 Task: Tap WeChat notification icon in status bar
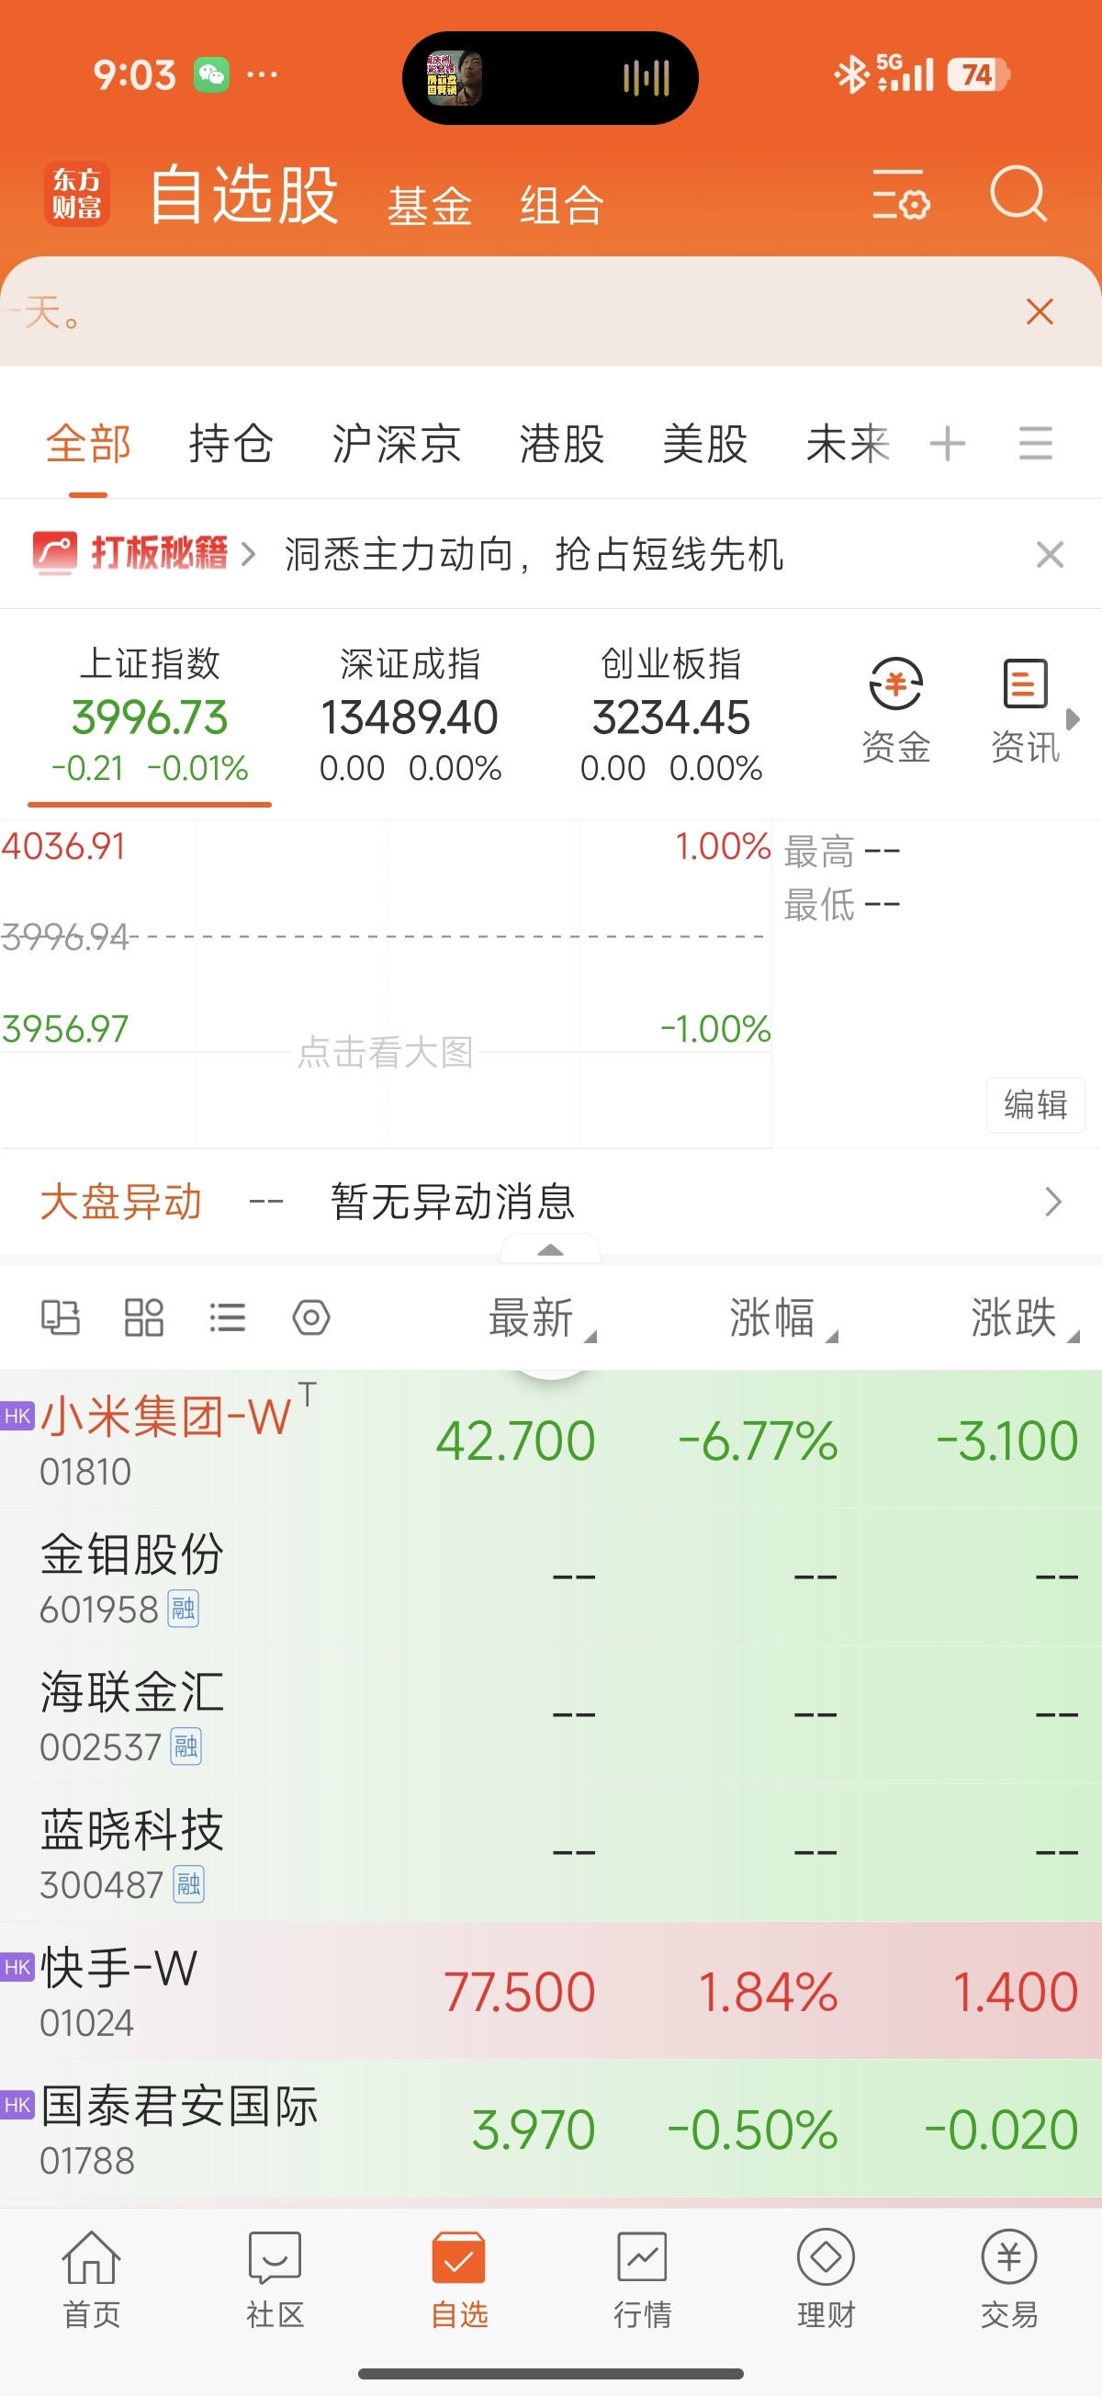(x=211, y=74)
